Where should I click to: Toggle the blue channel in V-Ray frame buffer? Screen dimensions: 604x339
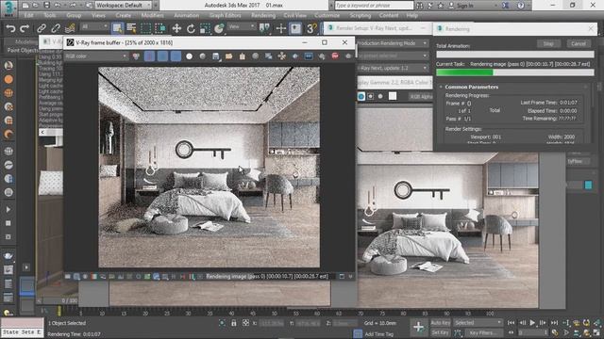pos(176,56)
